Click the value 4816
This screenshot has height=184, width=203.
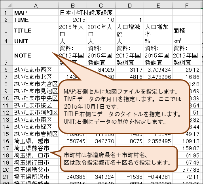point(136,77)
